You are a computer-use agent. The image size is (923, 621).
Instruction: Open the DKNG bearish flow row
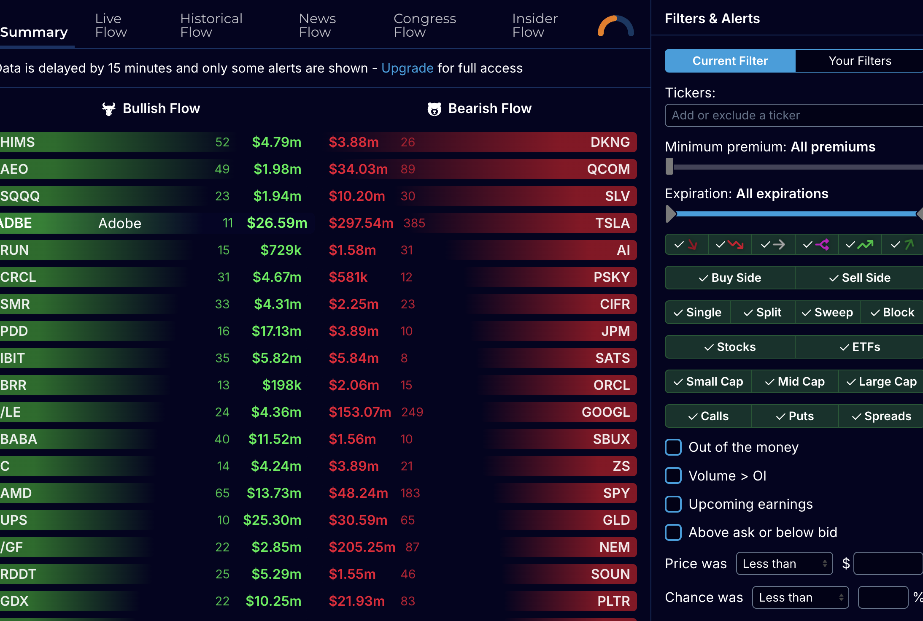click(x=481, y=142)
